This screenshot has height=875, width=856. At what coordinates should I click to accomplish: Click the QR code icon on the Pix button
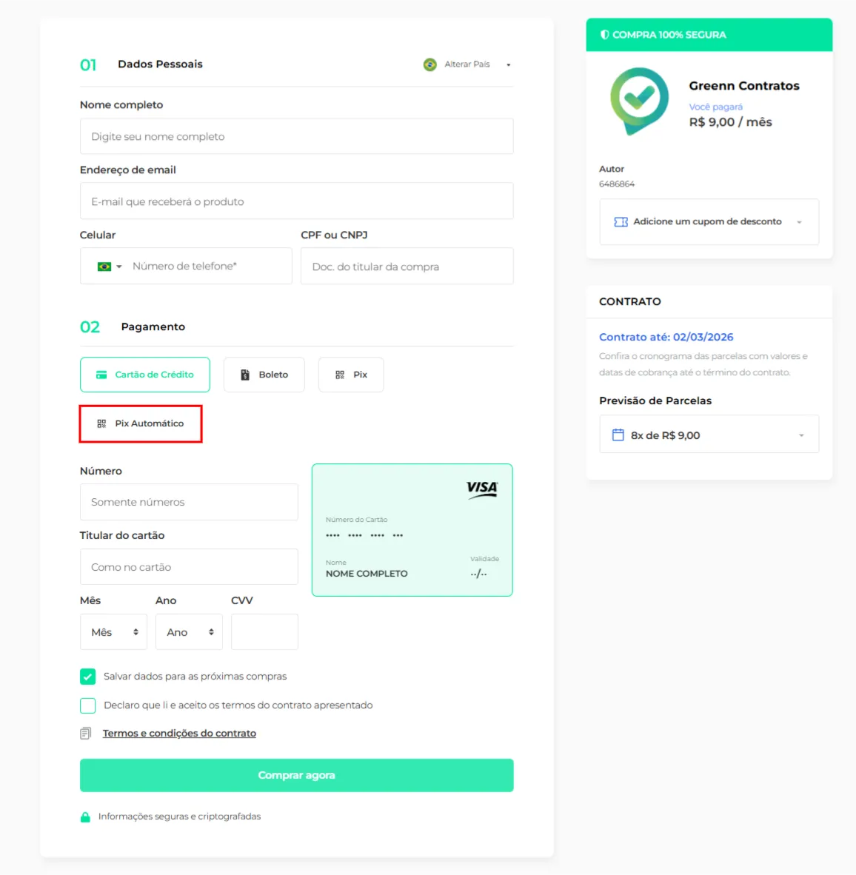340,375
